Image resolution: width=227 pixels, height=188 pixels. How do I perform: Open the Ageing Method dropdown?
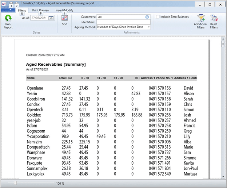tap(149, 27)
